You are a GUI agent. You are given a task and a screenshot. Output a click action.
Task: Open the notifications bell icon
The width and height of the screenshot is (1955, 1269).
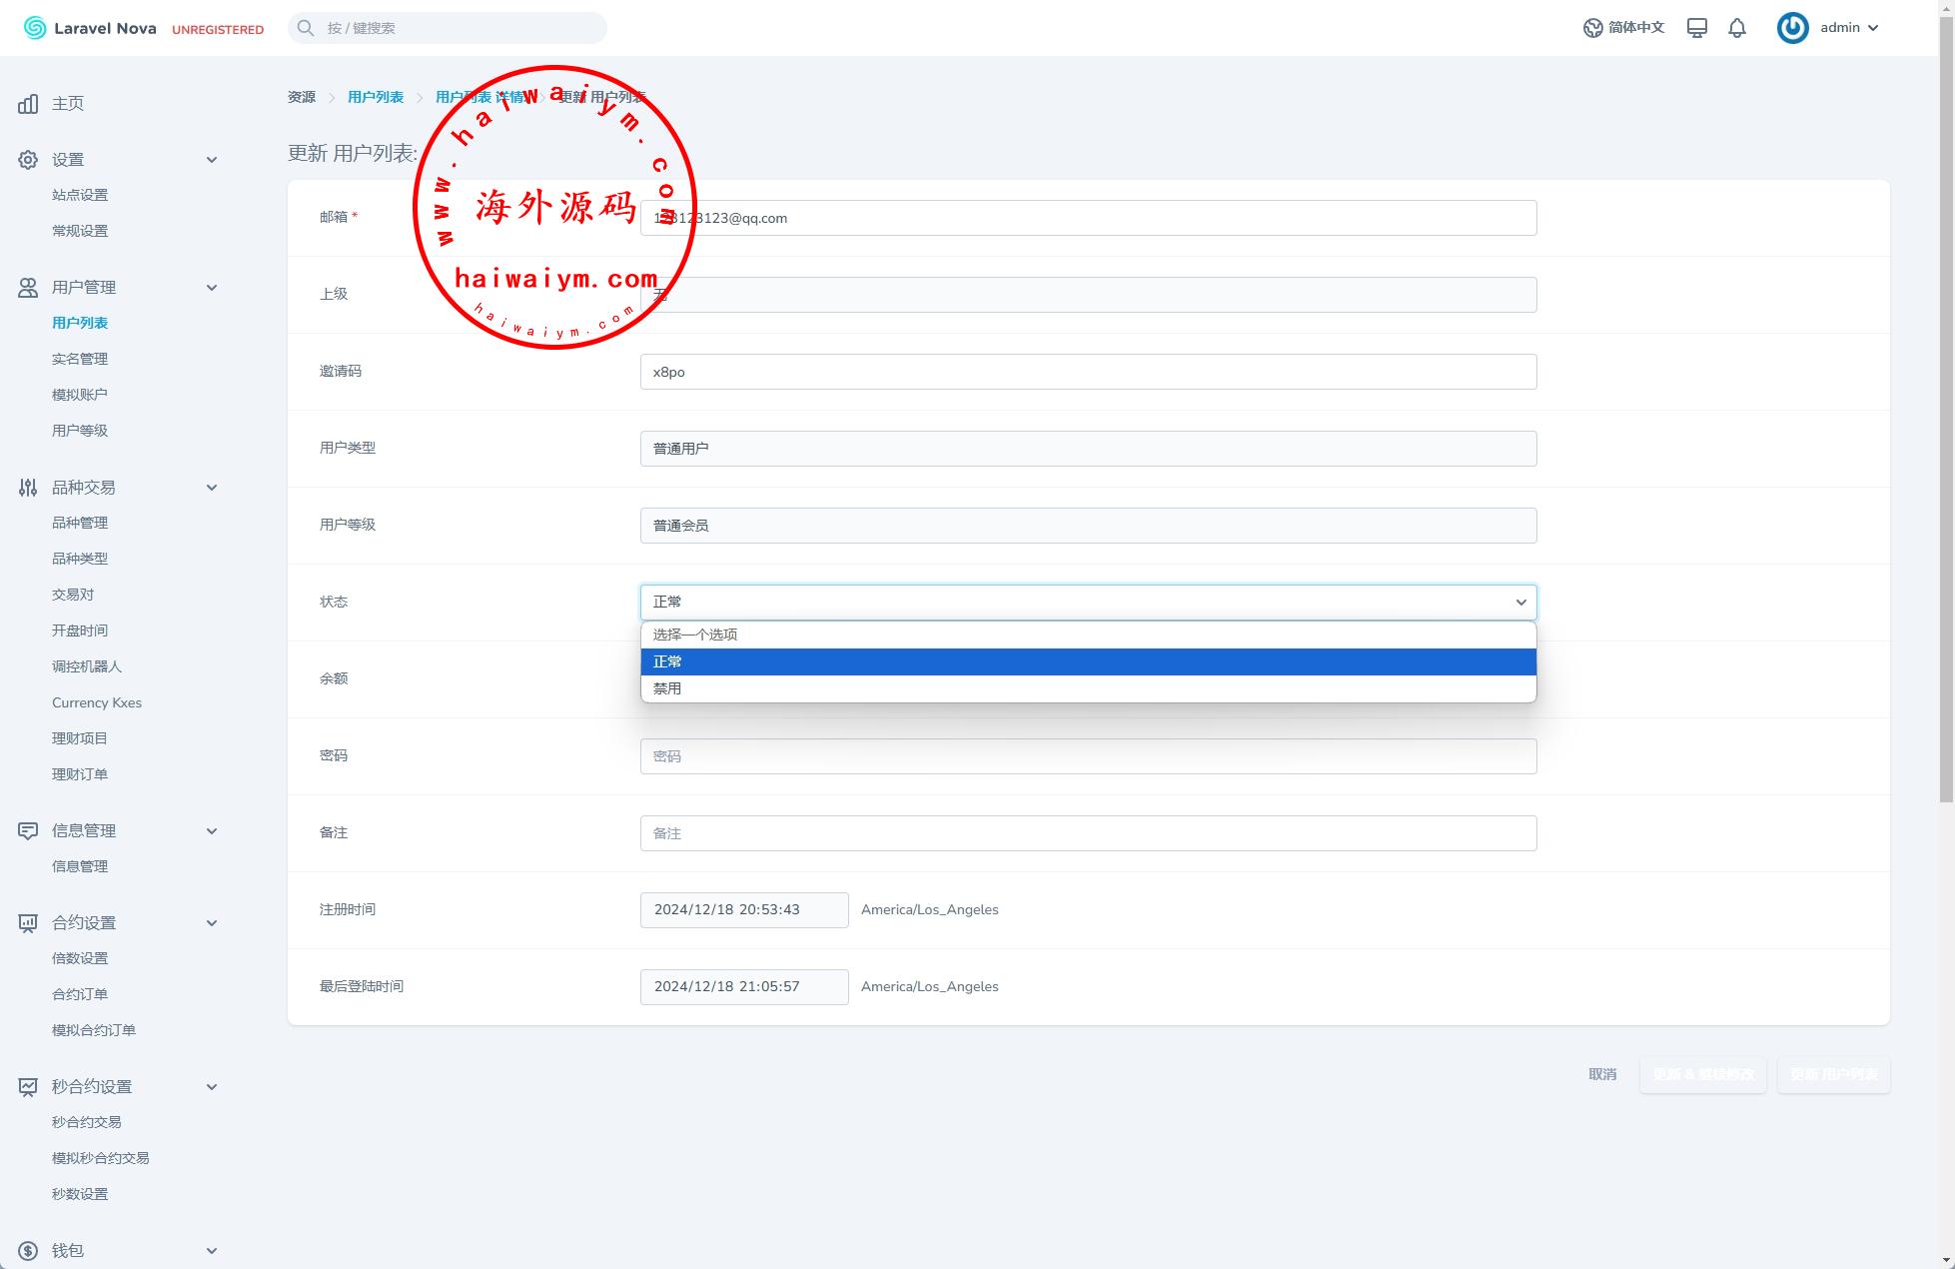(1737, 28)
